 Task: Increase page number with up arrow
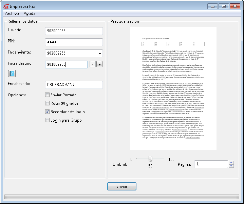231,162
